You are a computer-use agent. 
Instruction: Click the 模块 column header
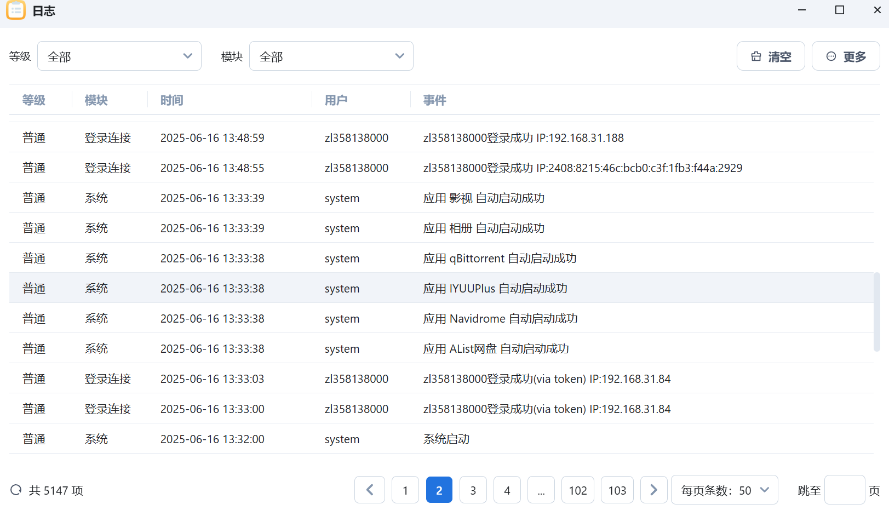[x=96, y=100]
